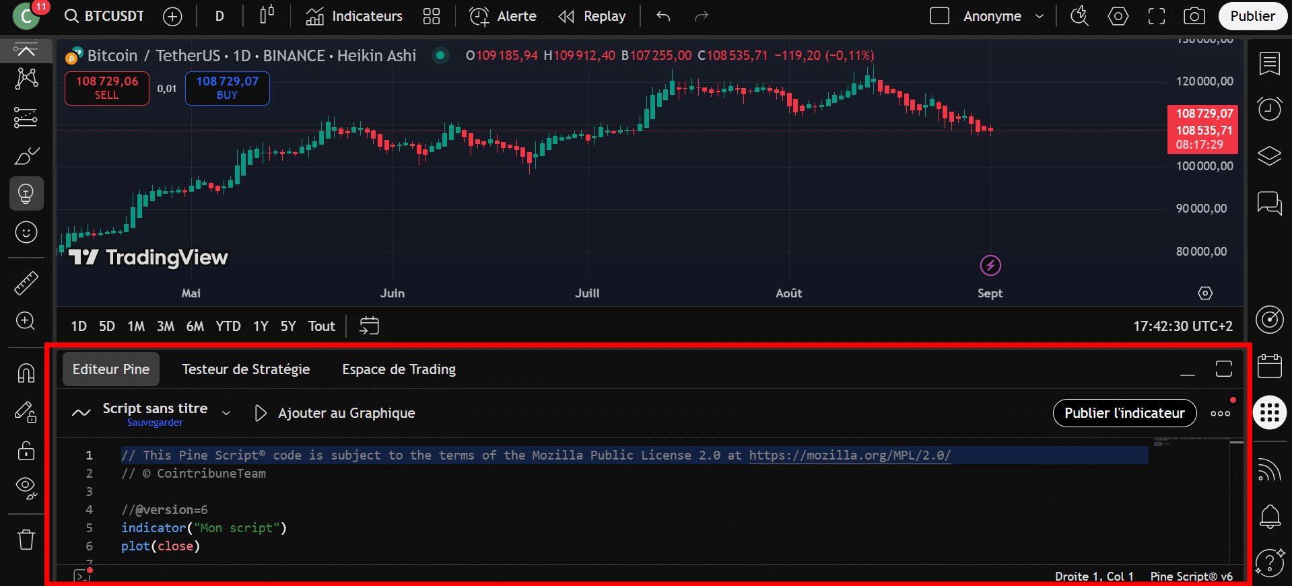Remove drawings with the trash icon

pos(26,540)
